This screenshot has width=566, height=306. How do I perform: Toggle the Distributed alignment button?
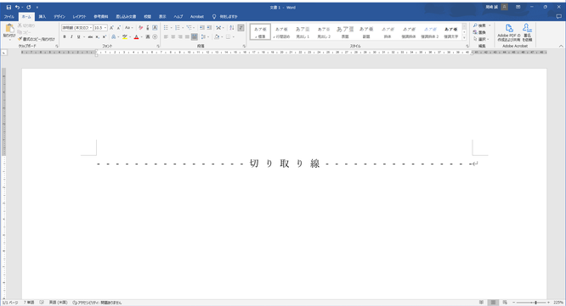[x=195, y=36]
